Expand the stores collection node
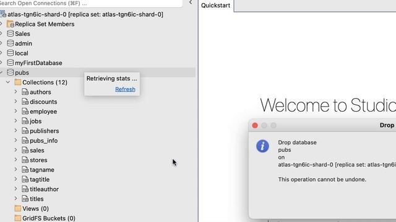The width and height of the screenshot is (396, 222). click(15, 160)
